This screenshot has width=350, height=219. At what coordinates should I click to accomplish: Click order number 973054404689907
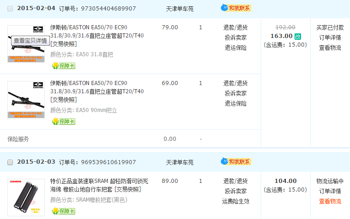click(108, 9)
